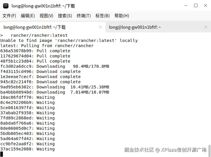Viewport: 211px width, 157px height.
Task: Open the 标签(B) menu
Action: (x=102, y=16)
